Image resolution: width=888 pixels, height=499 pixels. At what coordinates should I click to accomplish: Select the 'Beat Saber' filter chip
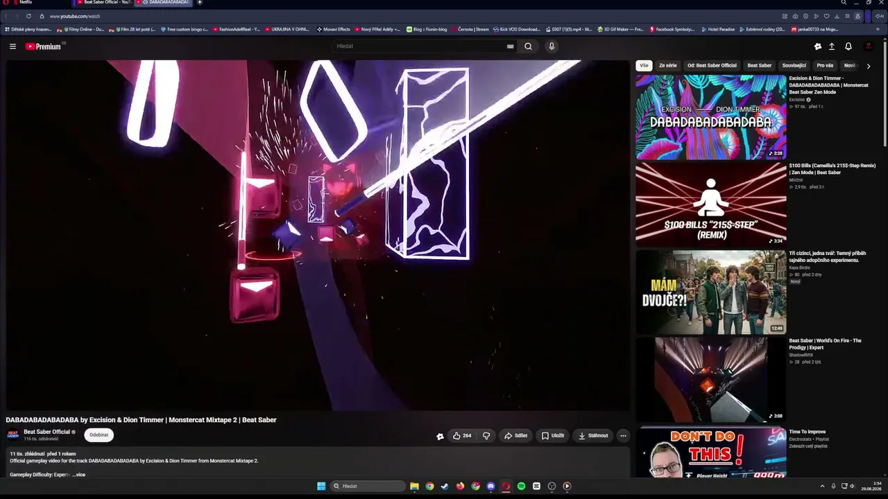(x=759, y=66)
